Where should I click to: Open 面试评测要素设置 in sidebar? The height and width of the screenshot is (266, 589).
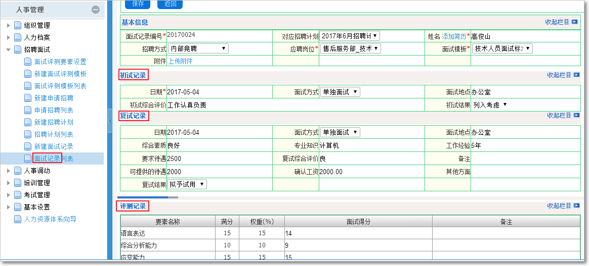pos(60,62)
